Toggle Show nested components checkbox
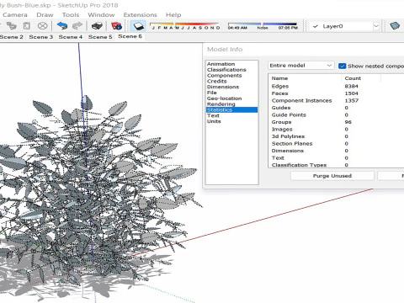Image resolution: width=404 pixels, height=303 pixels. pyautogui.click(x=342, y=66)
